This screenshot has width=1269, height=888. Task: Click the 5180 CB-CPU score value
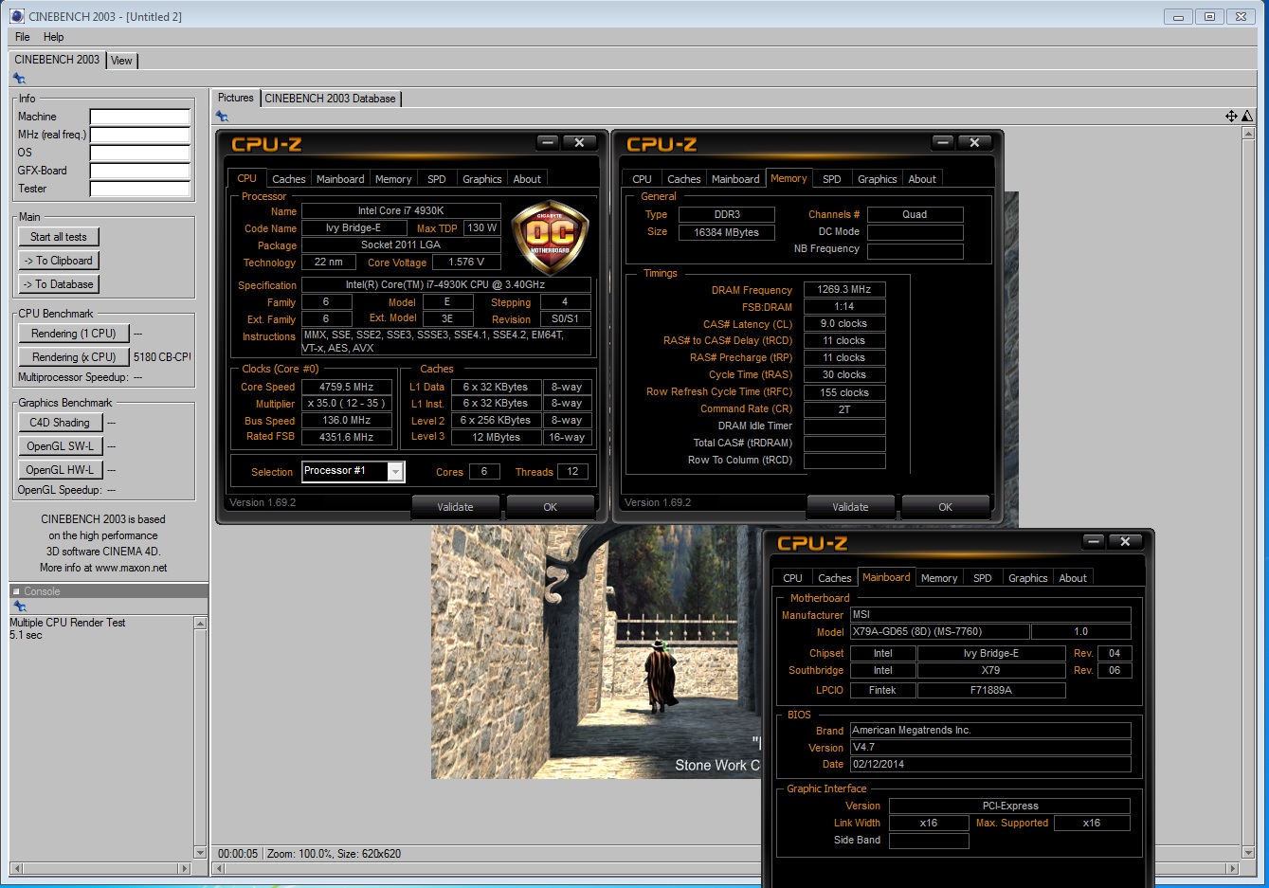pyautogui.click(x=162, y=357)
